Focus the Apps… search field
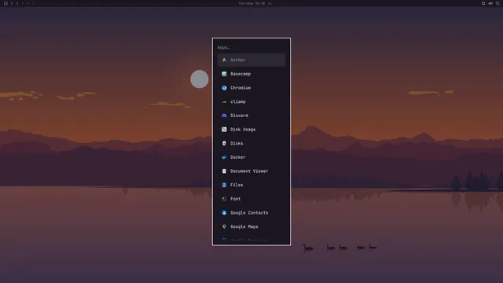 click(251, 47)
